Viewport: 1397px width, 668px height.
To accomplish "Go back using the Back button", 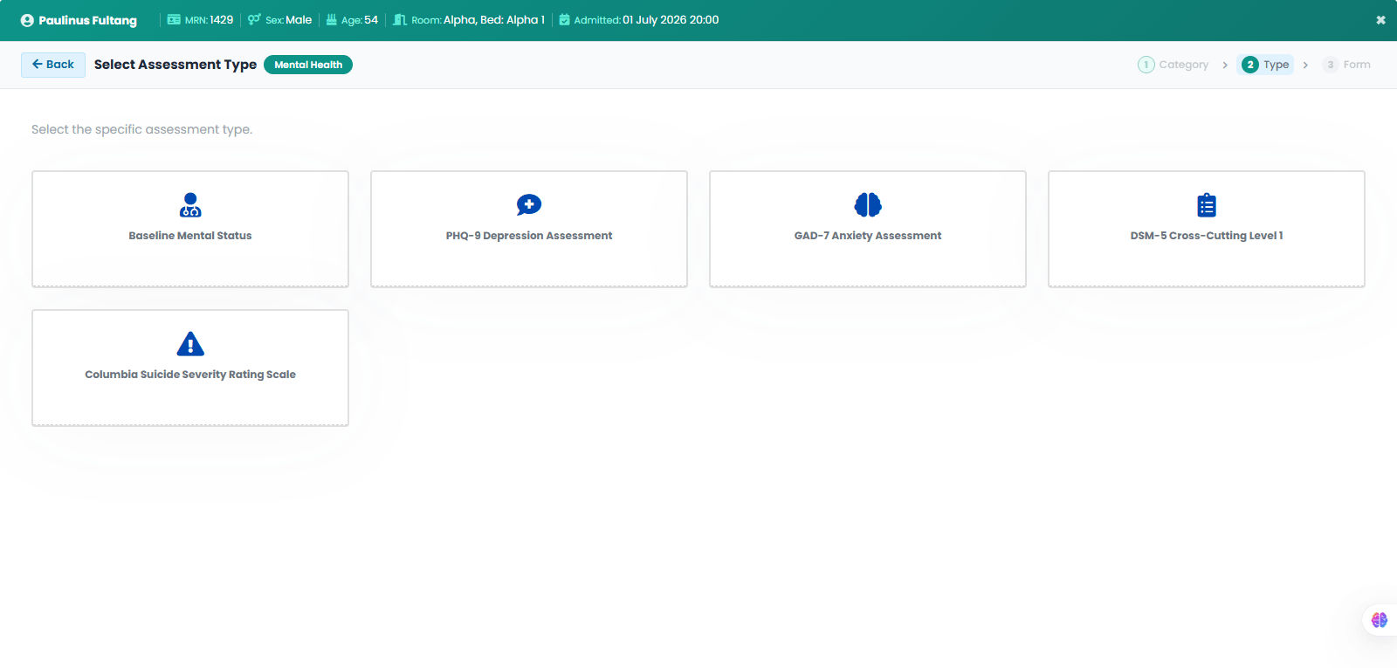I will [x=53, y=65].
